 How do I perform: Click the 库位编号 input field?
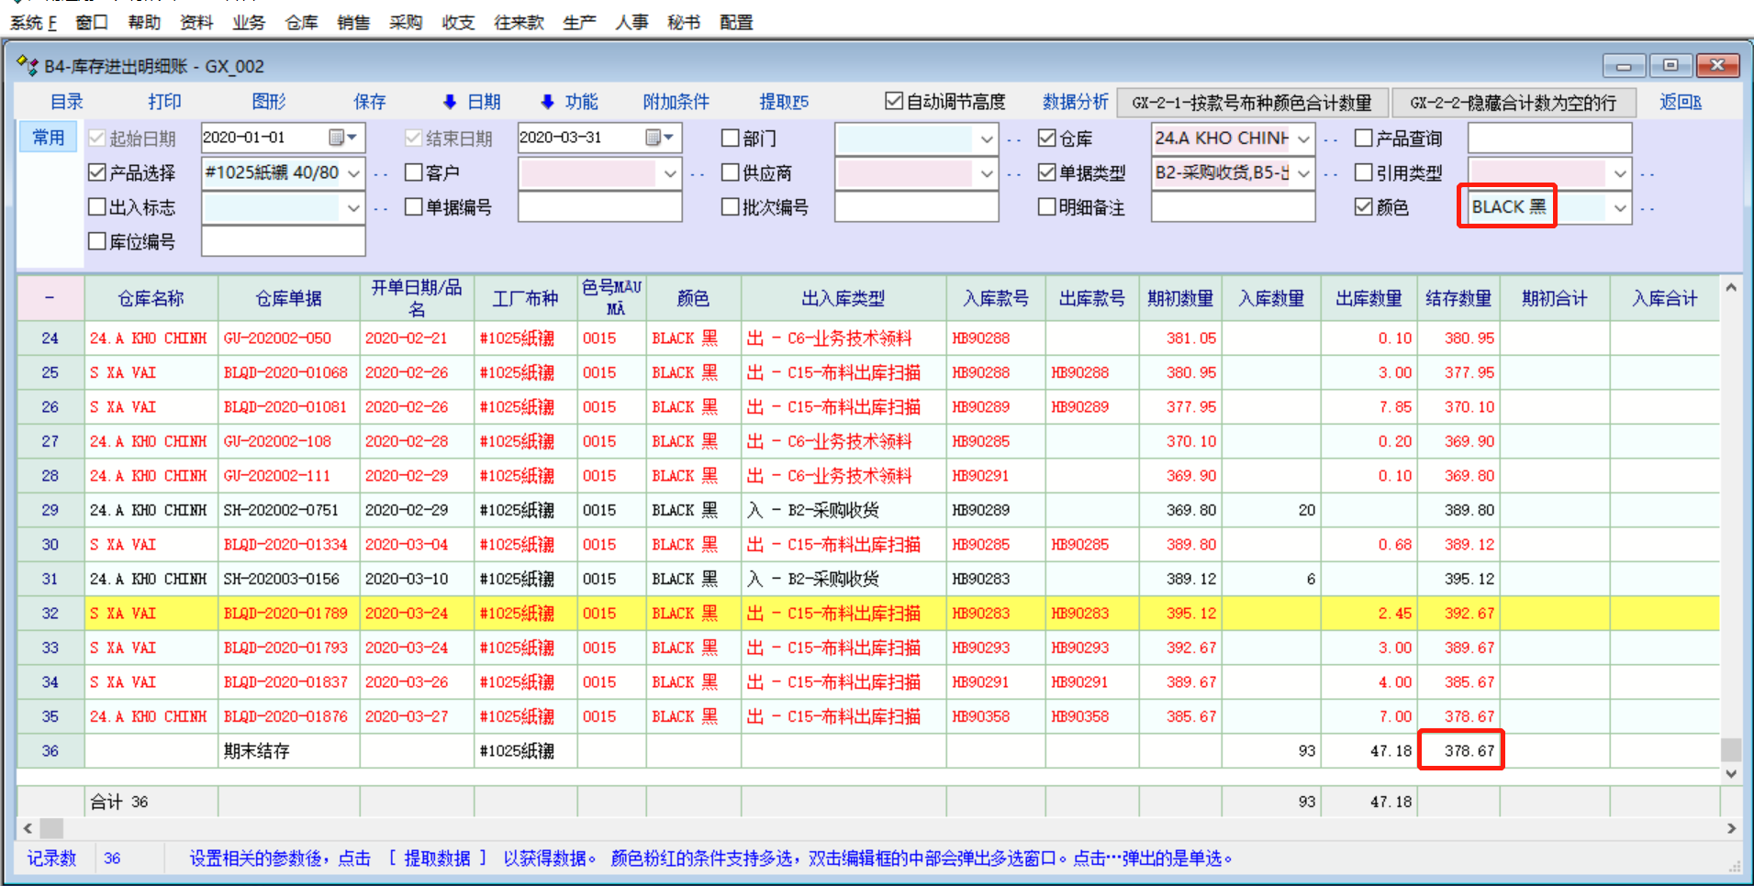283,242
